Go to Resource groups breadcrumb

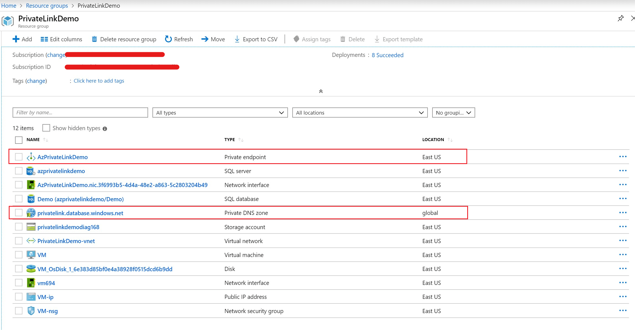[x=47, y=5]
